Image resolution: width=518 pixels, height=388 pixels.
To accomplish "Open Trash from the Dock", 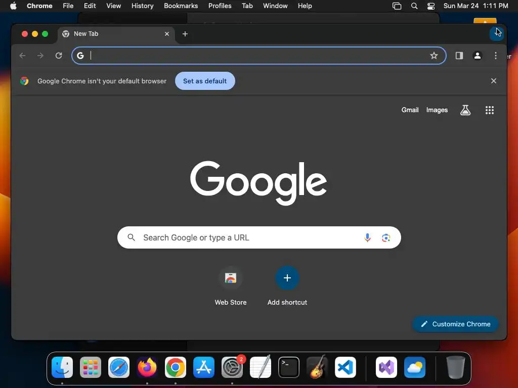I will click(456, 367).
